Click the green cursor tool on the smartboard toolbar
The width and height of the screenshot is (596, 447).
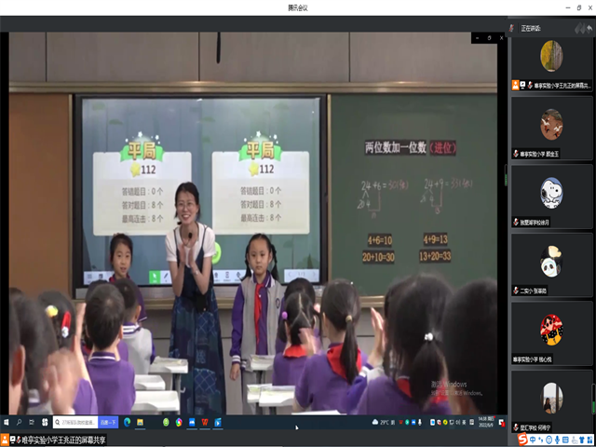(154, 277)
